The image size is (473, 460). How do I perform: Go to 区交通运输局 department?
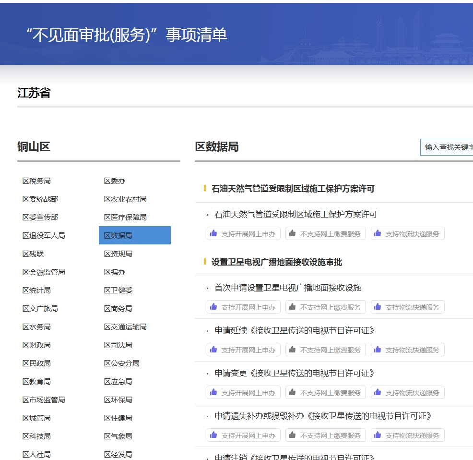click(x=125, y=327)
